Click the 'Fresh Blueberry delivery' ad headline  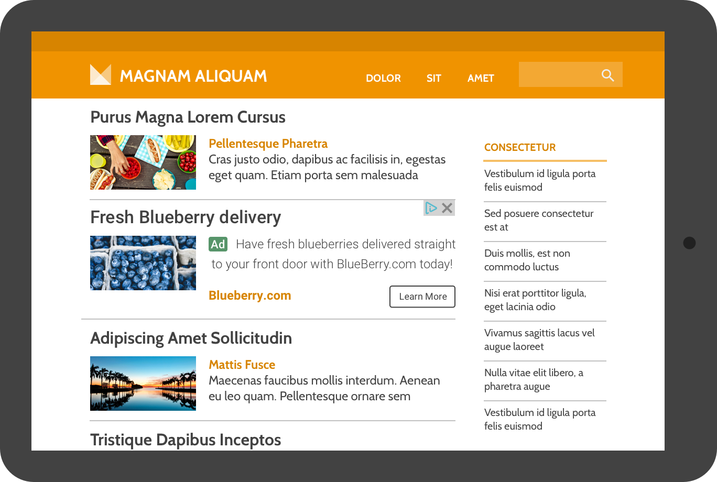[x=186, y=217]
